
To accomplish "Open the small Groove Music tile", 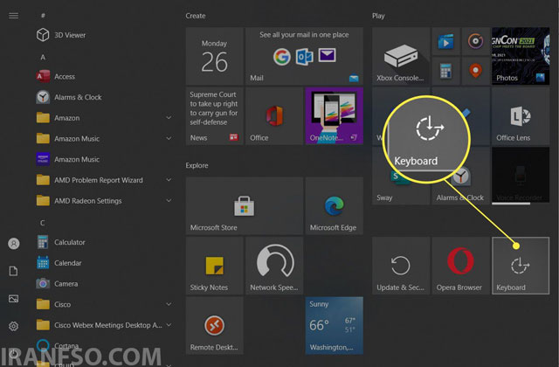I will tap(475, 41).
